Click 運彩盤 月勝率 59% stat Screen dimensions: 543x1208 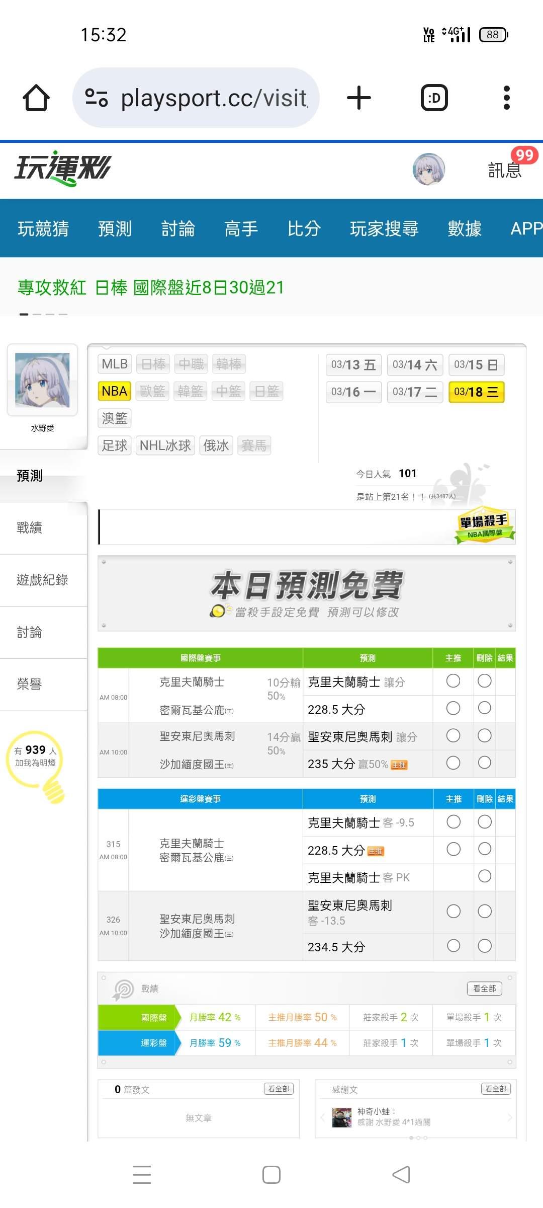[x=215, y=1043]
